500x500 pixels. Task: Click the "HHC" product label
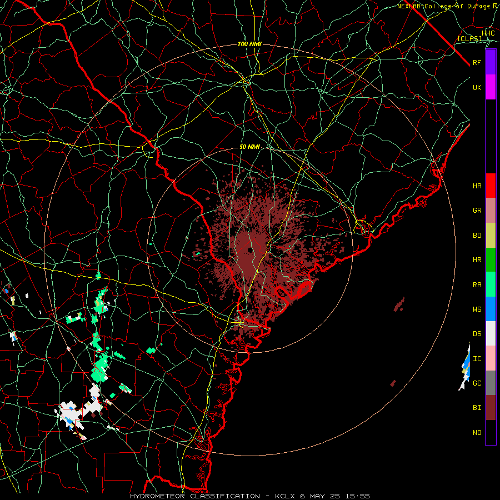pyautogui.click(x=488, y=33)
